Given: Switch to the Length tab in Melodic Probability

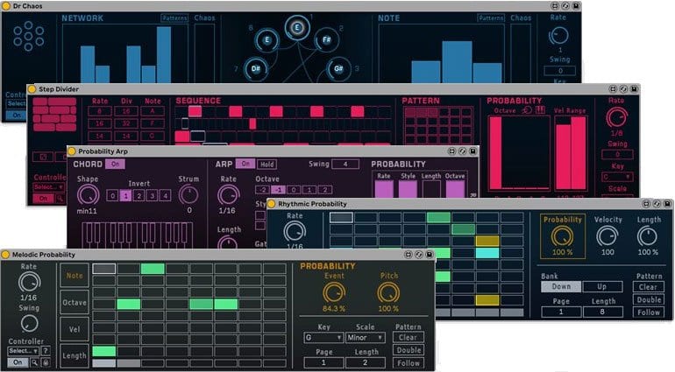Looking at the screenshot, I should coord(75,355).
